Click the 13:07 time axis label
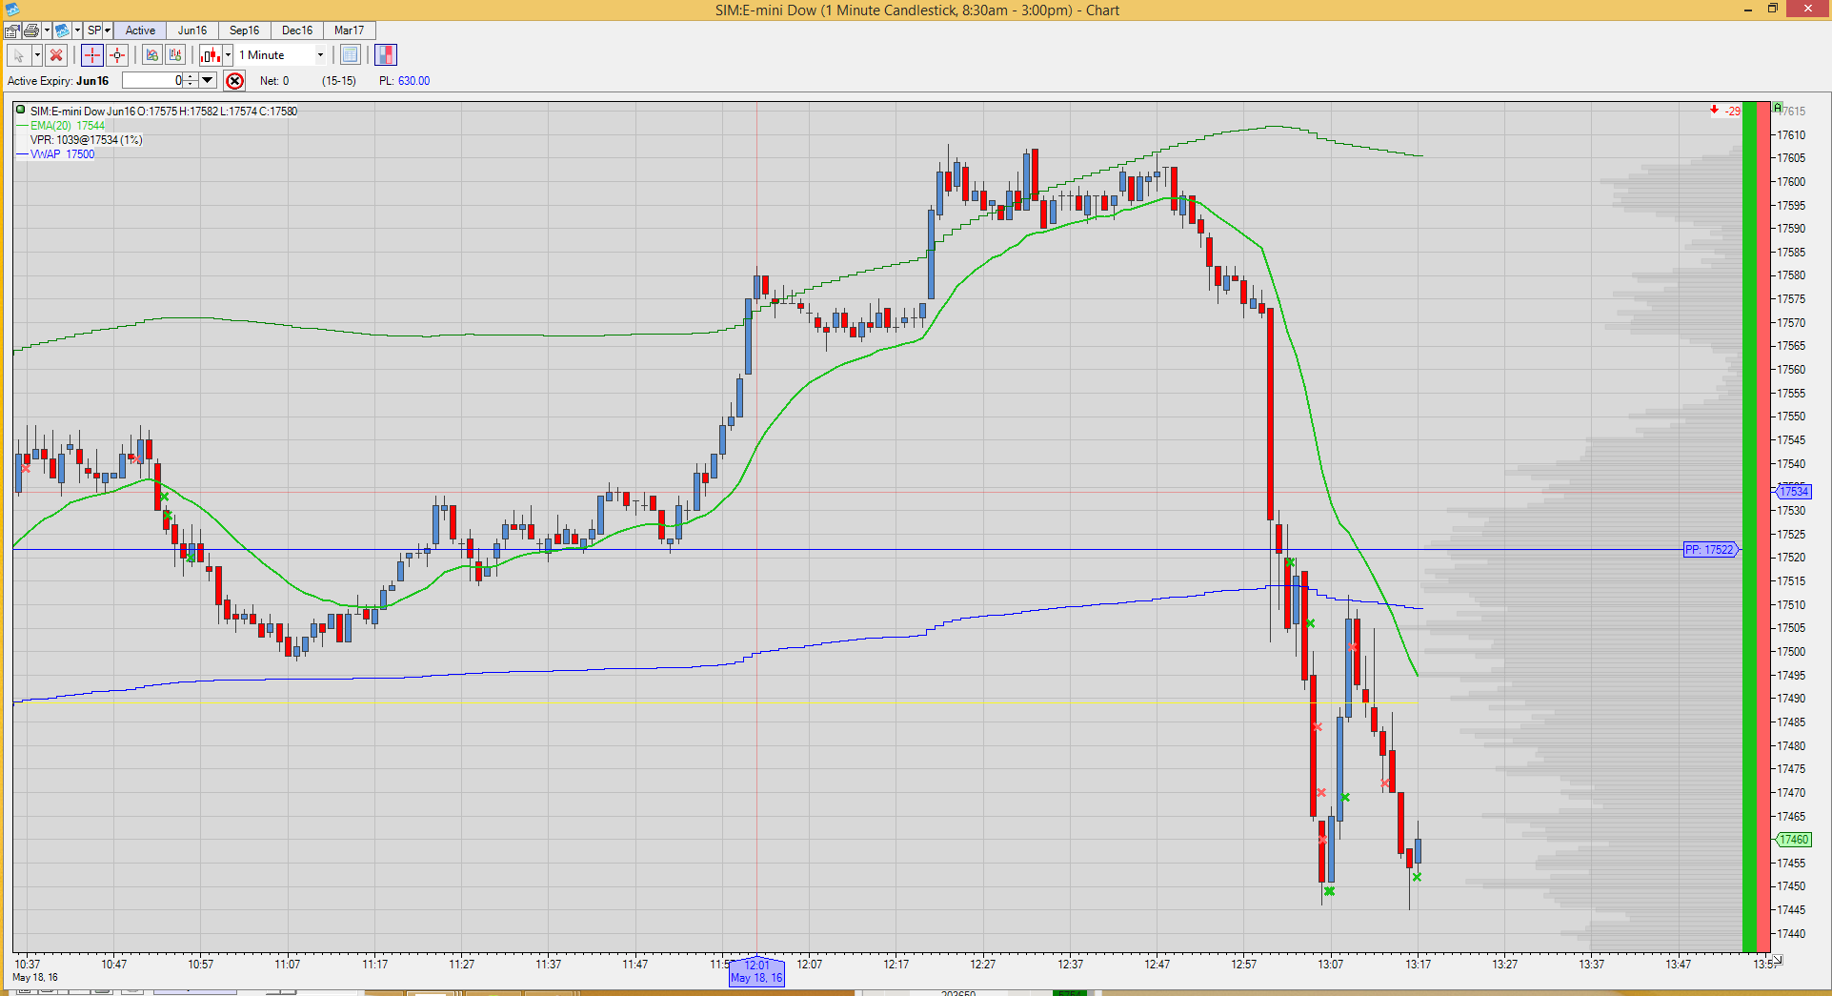The image size is (1832, 996). [x=1331, y=965]
